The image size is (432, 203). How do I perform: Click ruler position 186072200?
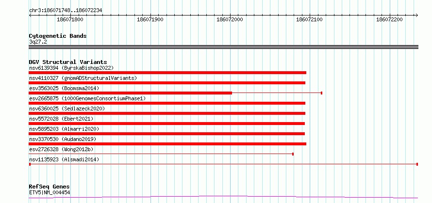[389, 19]
